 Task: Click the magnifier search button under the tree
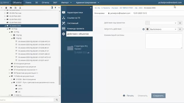(57, 100)
